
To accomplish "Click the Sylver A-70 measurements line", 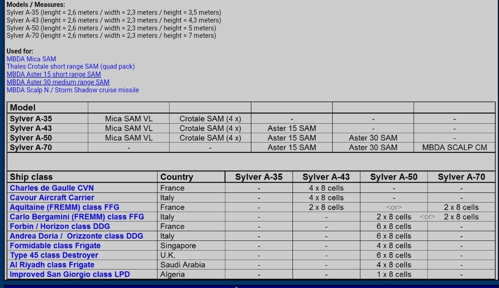I will (x=111, y=36).
